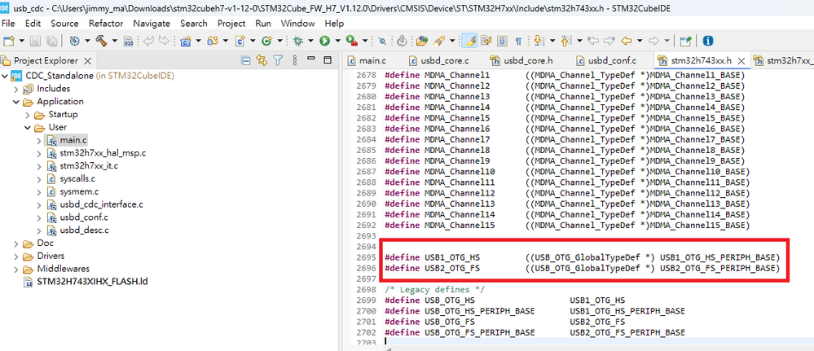Click the hammer Build icon

tap(101, 41)
